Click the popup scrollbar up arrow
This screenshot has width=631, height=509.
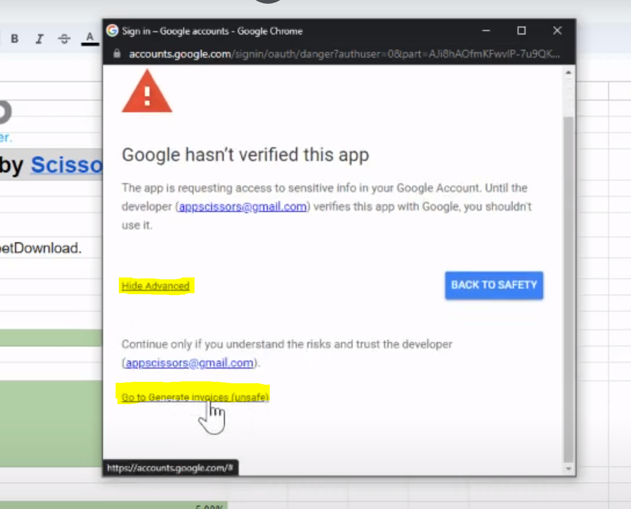[568, 73]
